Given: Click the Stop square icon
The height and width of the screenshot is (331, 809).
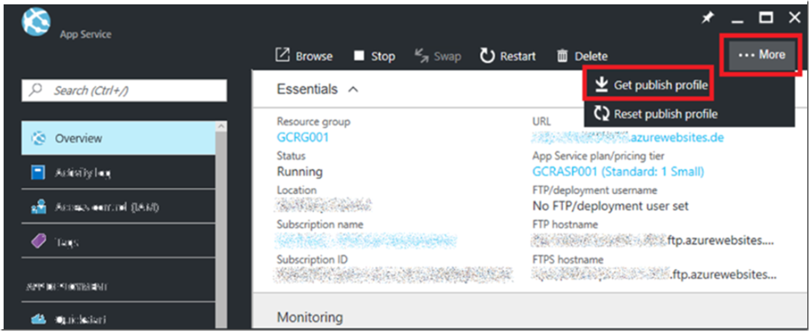Looking at the screenshot, I should point(359,55).
